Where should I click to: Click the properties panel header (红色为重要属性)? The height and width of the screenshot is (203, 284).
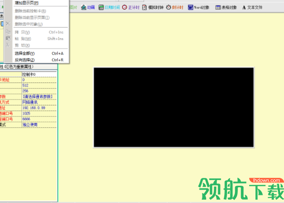point(29,67)
